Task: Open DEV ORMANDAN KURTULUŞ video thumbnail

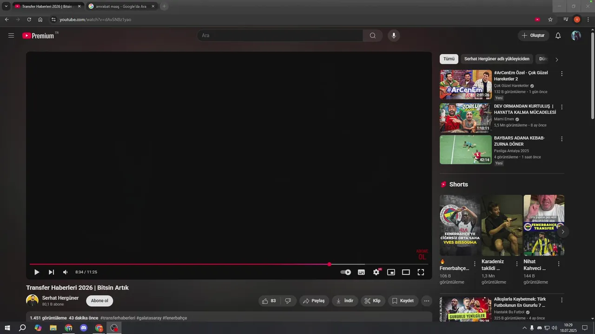Action: click(466, 118)
